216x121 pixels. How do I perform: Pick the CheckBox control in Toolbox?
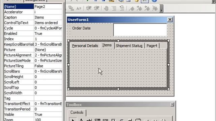coord(113,120)
